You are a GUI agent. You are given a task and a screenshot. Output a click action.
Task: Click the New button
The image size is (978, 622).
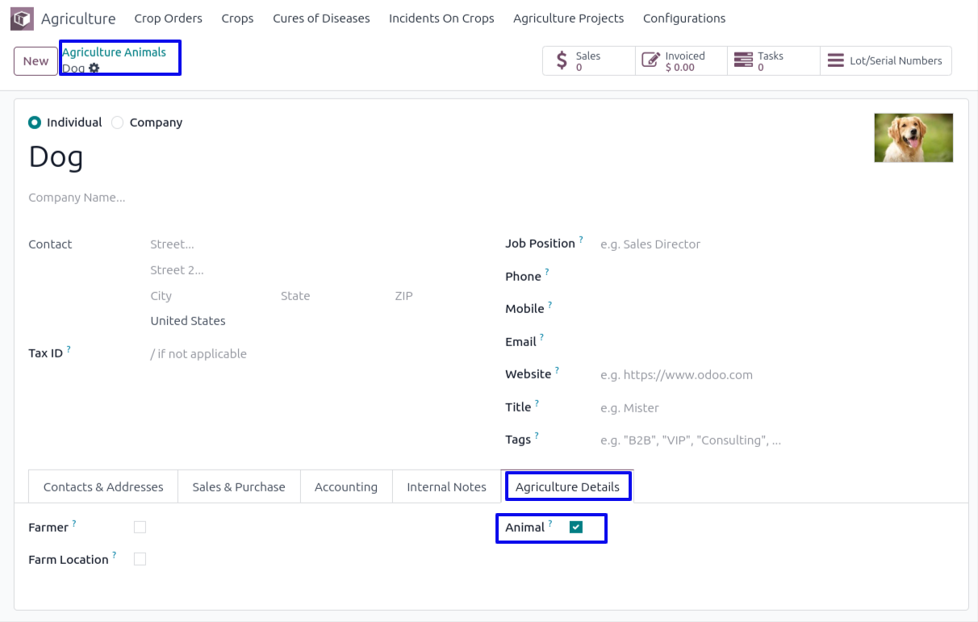pyautogui.click(x=36, y=61)
